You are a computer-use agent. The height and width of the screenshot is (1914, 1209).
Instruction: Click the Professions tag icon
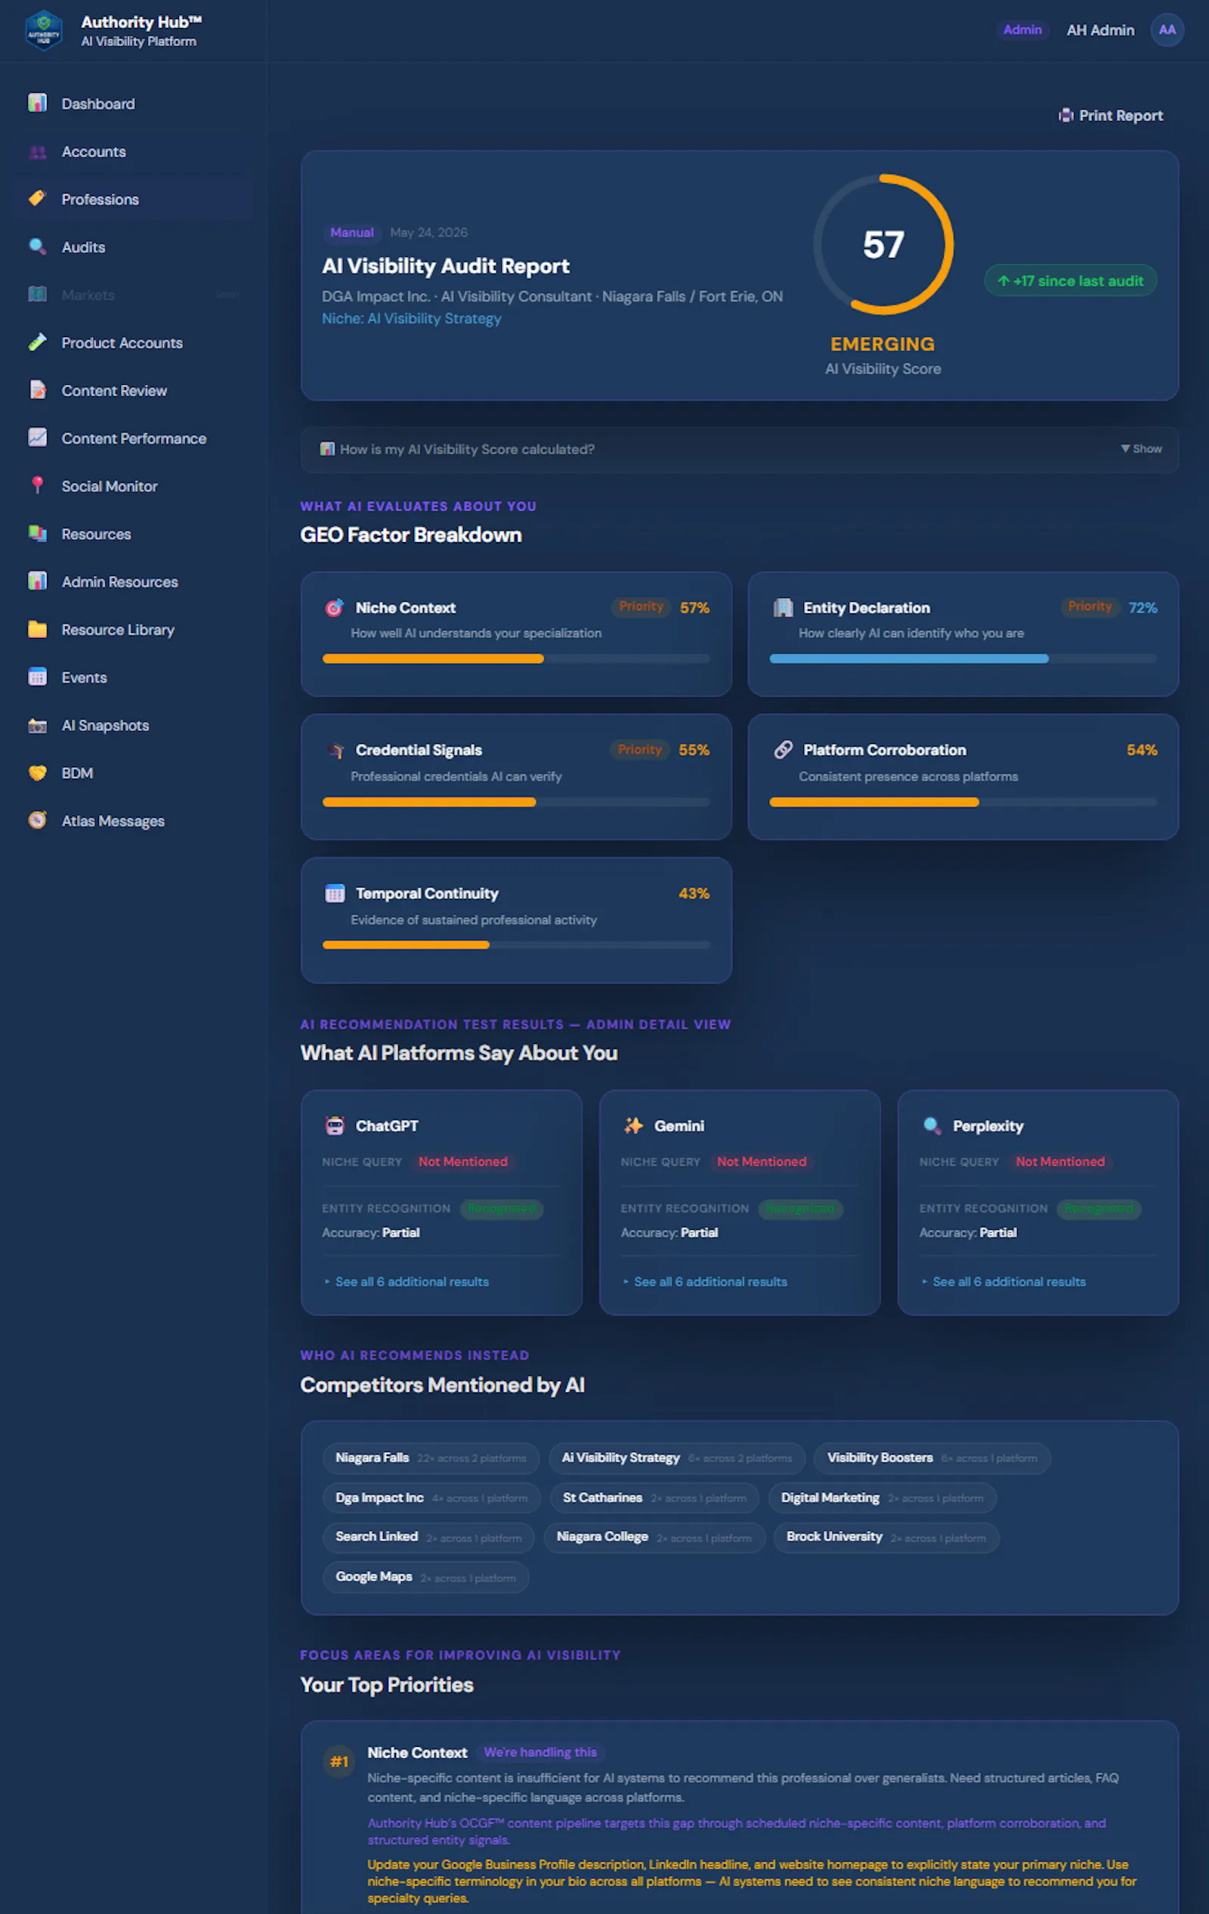pos(37,199)
